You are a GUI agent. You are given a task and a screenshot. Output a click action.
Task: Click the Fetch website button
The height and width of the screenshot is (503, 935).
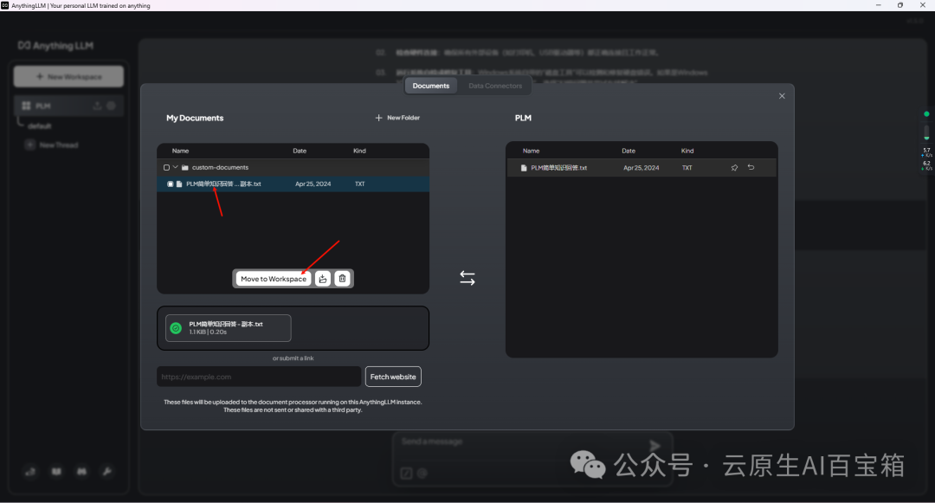tap(393, 377)
